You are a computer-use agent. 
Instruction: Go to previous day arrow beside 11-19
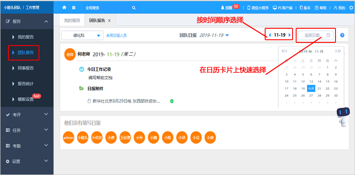click(x=270, y=35)
